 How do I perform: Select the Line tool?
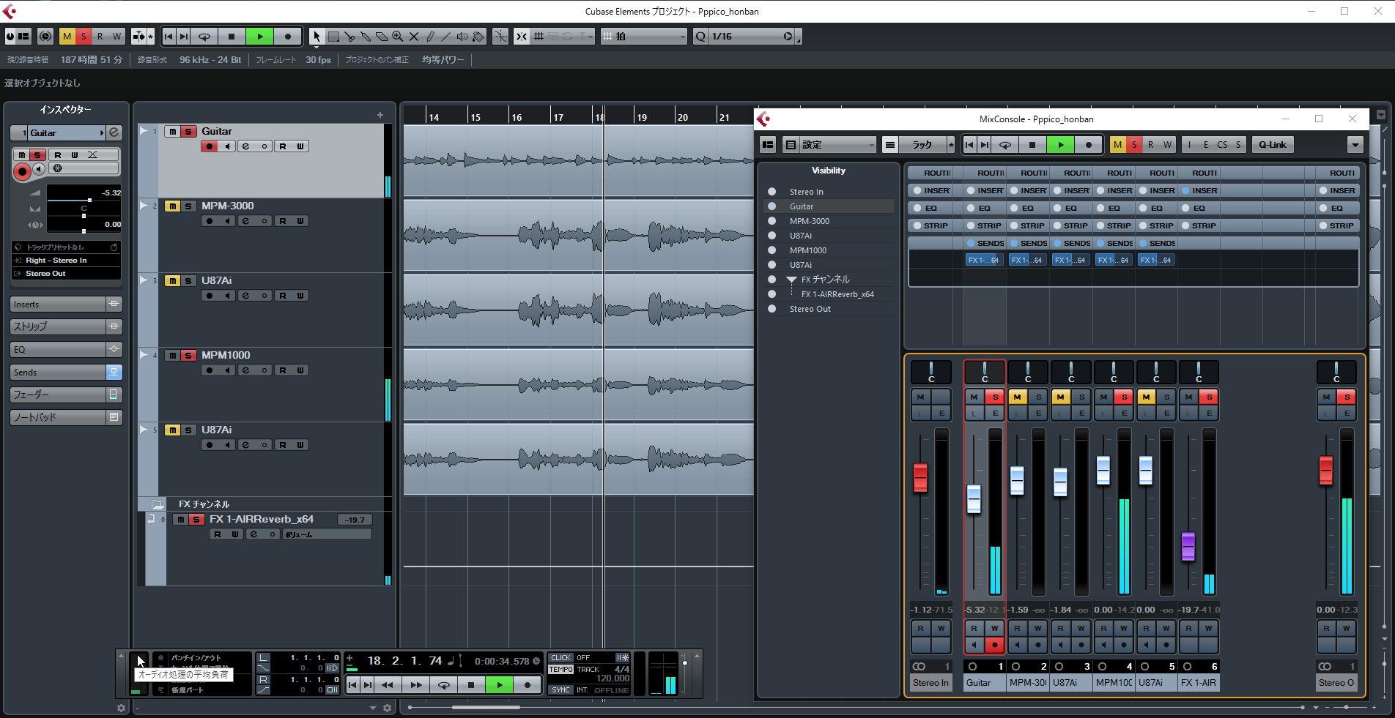[x=446, y=37]
